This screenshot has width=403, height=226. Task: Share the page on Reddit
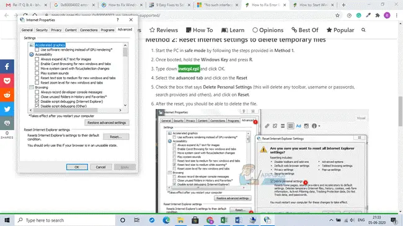point(7,95)
